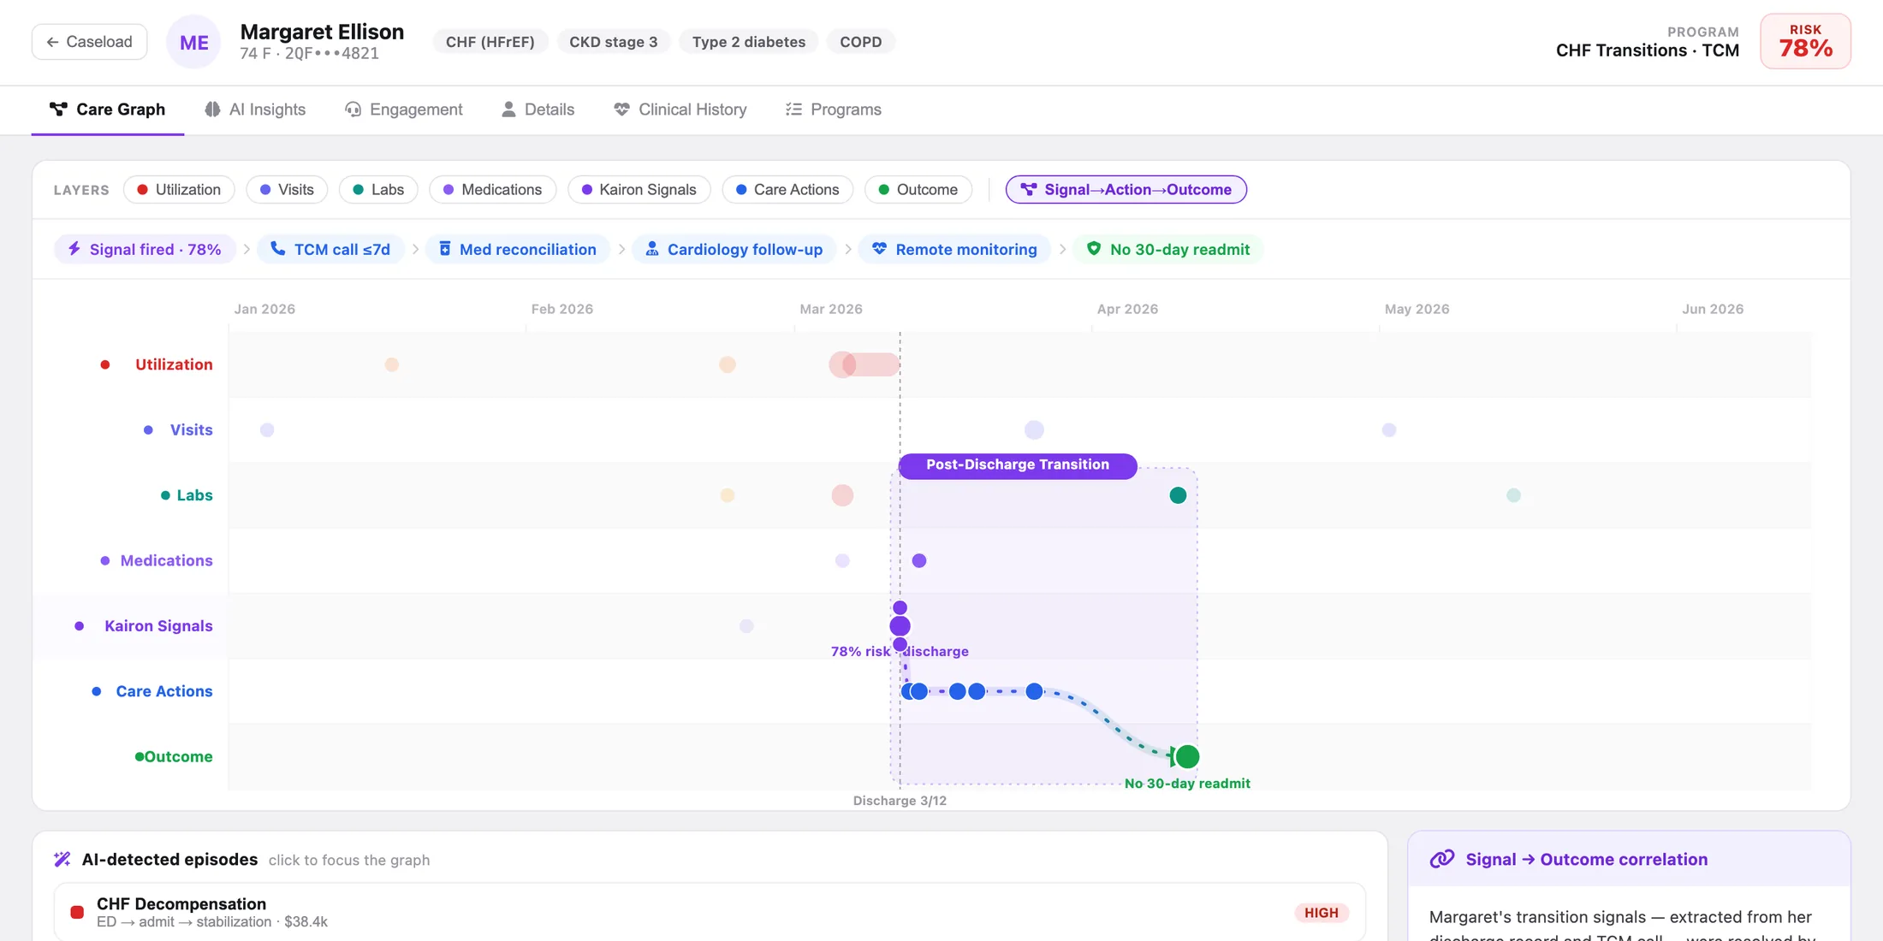Toggle the Utilization layer chip

179,189
